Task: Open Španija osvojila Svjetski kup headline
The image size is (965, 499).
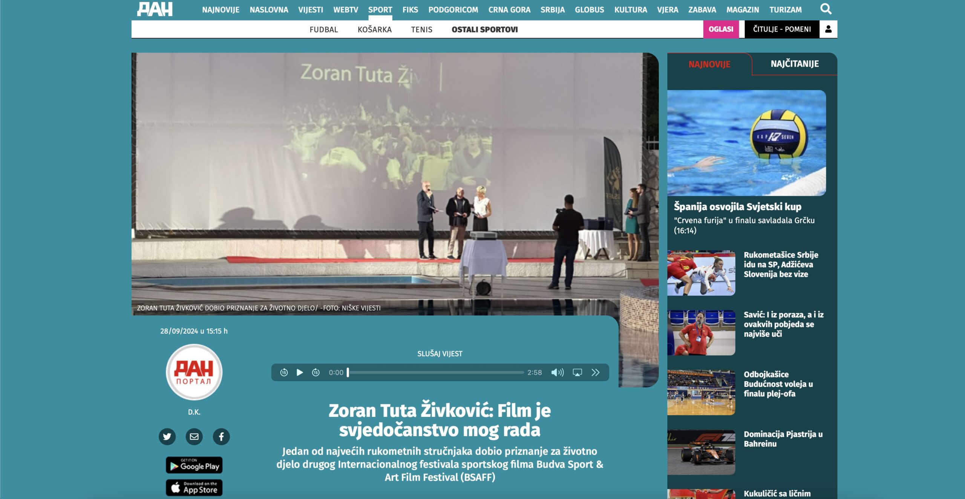Action: (x=737, y=207)
